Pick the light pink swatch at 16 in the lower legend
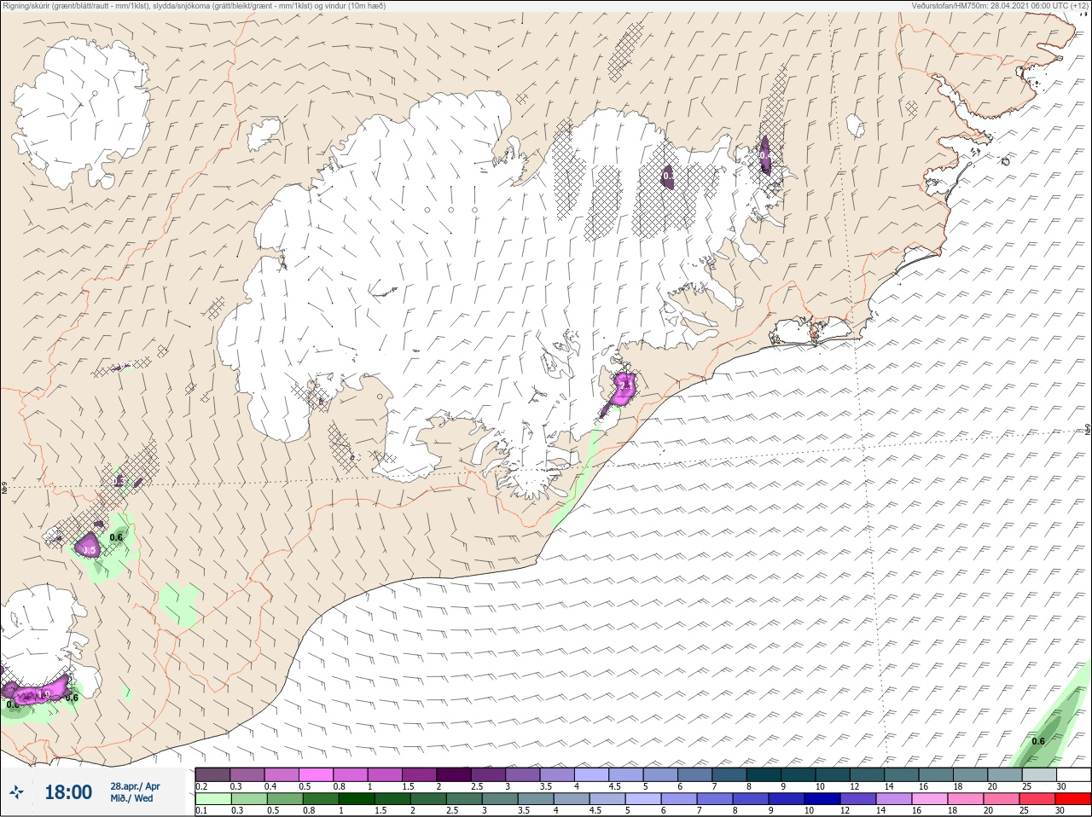Screen dimensions: 1092x817 click(928, 799)
